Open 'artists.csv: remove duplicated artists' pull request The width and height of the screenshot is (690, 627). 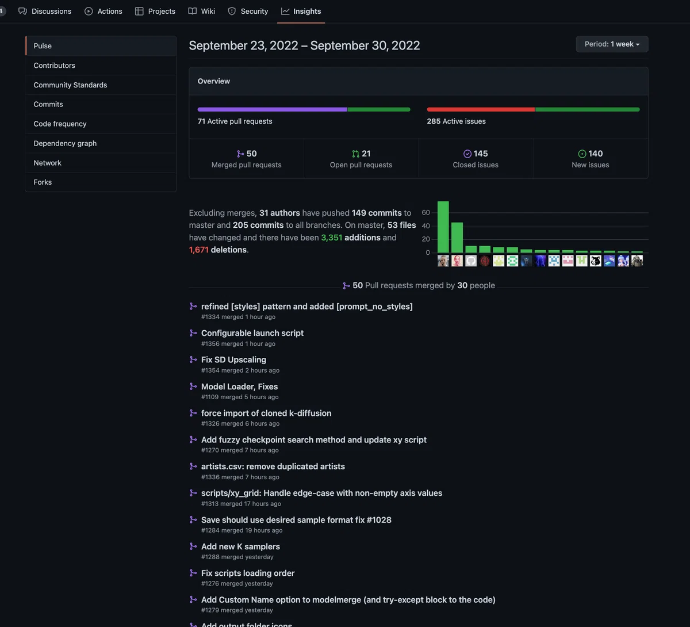point(273,467)
